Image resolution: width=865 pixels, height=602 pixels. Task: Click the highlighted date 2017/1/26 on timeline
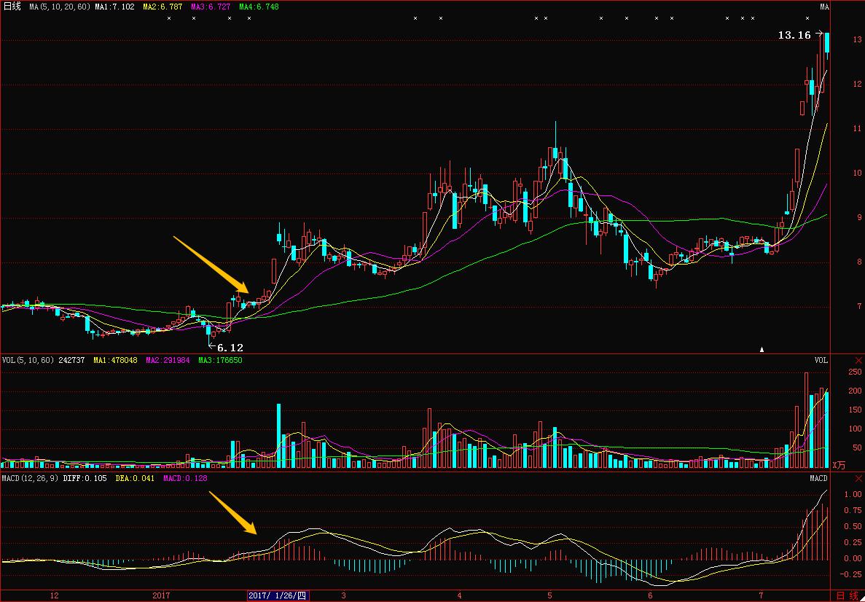(x=278, y=595)
